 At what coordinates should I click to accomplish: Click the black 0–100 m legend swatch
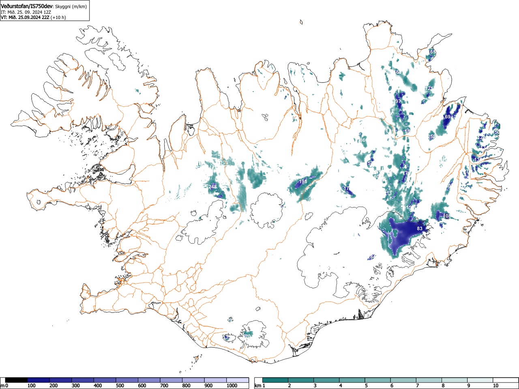17,380
